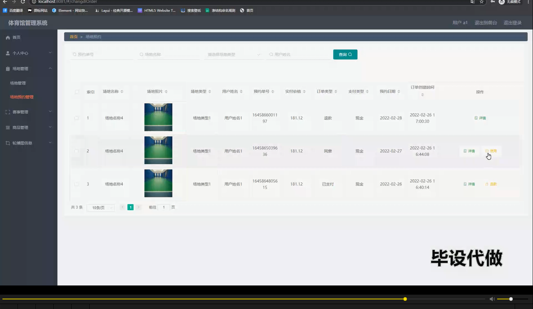Click 使用 button on row 2

pyautogui.click(x=491, y=151)
